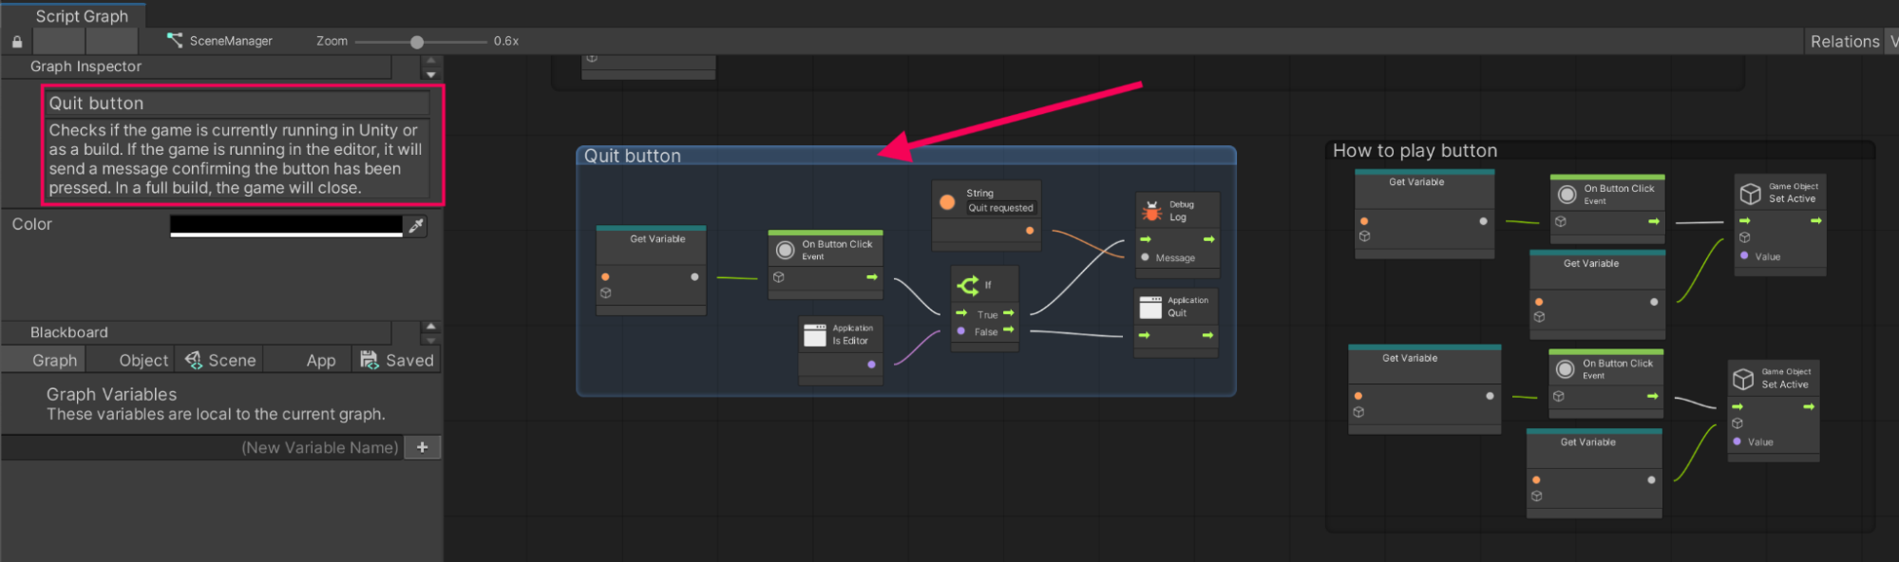
Task: Click the SceneManager graph icon in toolbar
Action: [175, 41]
